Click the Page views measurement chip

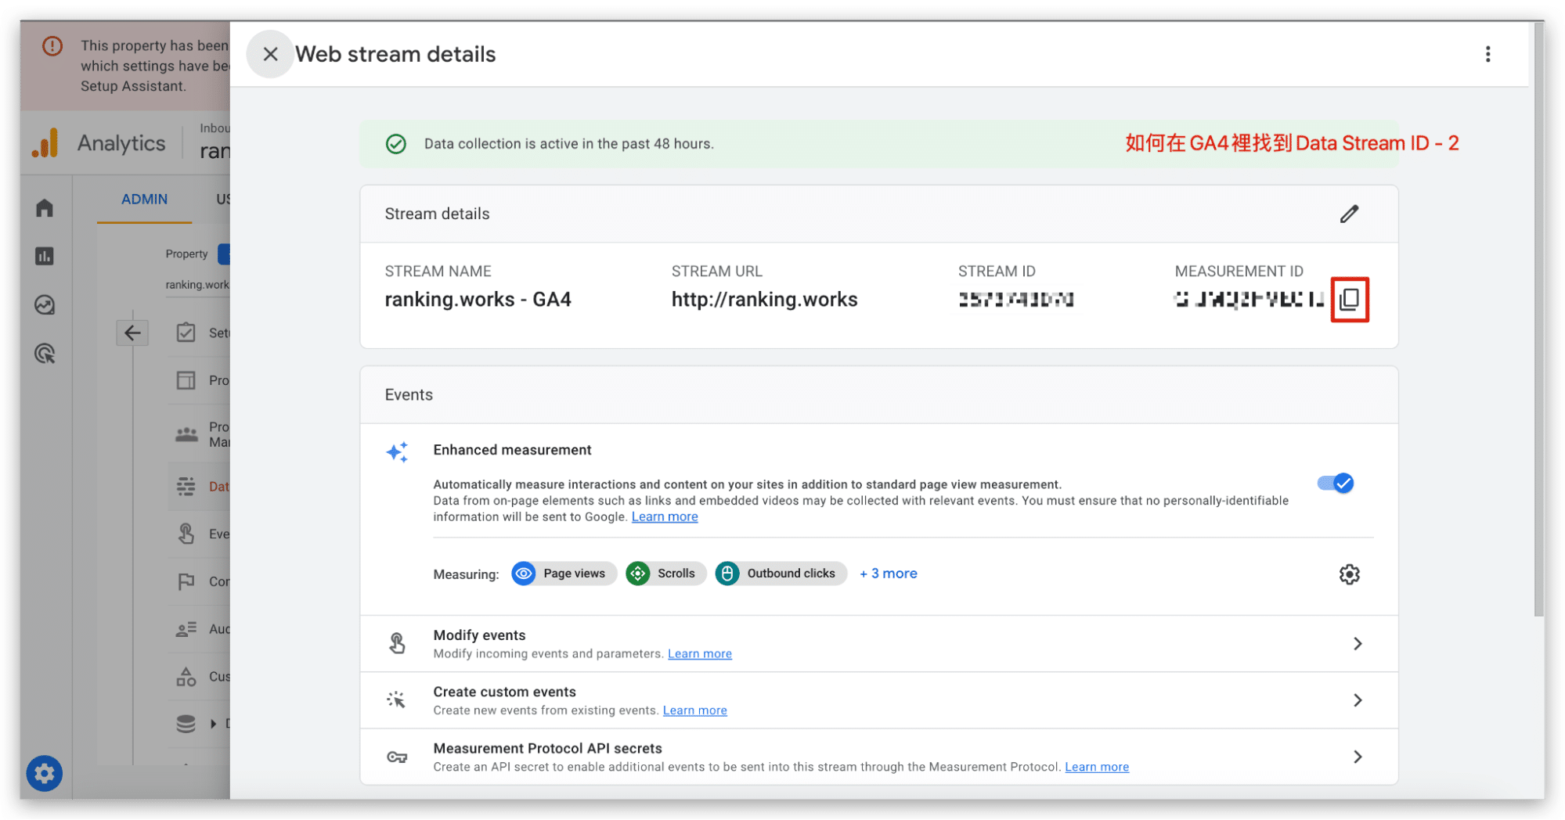(x=564, y=574)
